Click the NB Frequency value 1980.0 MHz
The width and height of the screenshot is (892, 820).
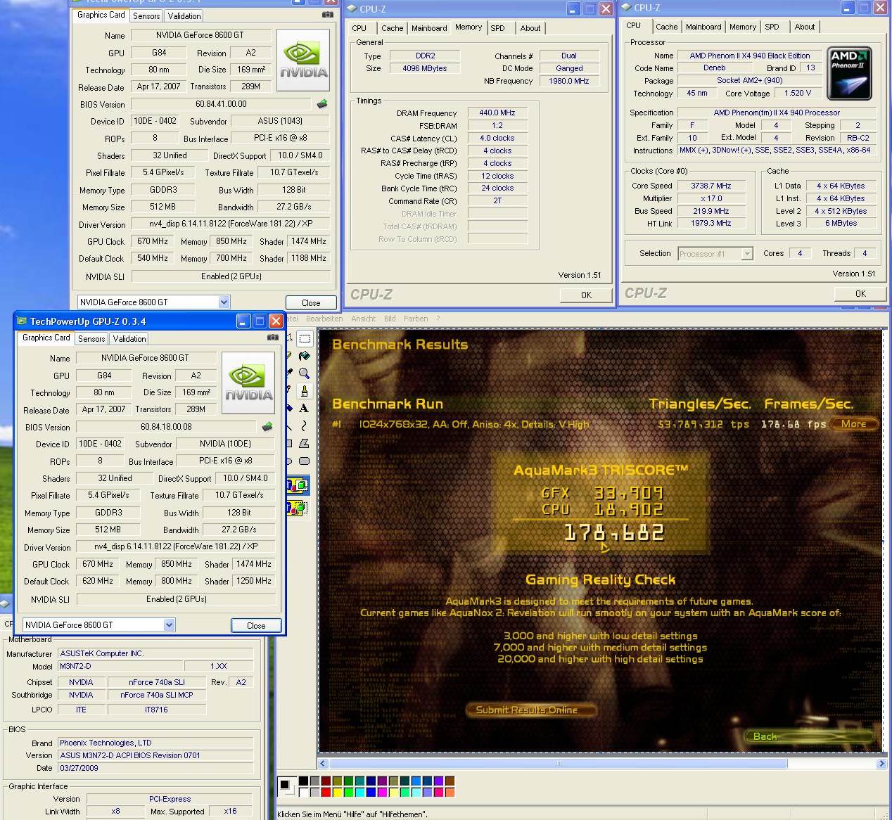point(569,81)
